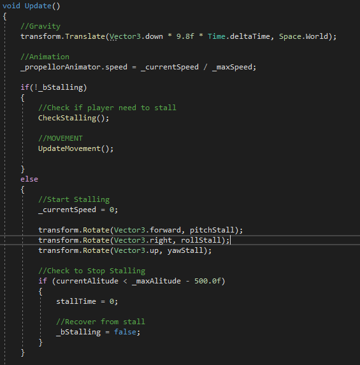The width and height of the screenshot is (360, 365).
Task: Click the '_maxAlitude' variable
Action: pos(156,281)
